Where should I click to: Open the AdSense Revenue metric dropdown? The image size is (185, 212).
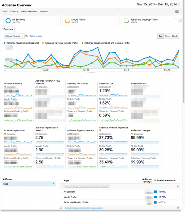pos(14,36)
